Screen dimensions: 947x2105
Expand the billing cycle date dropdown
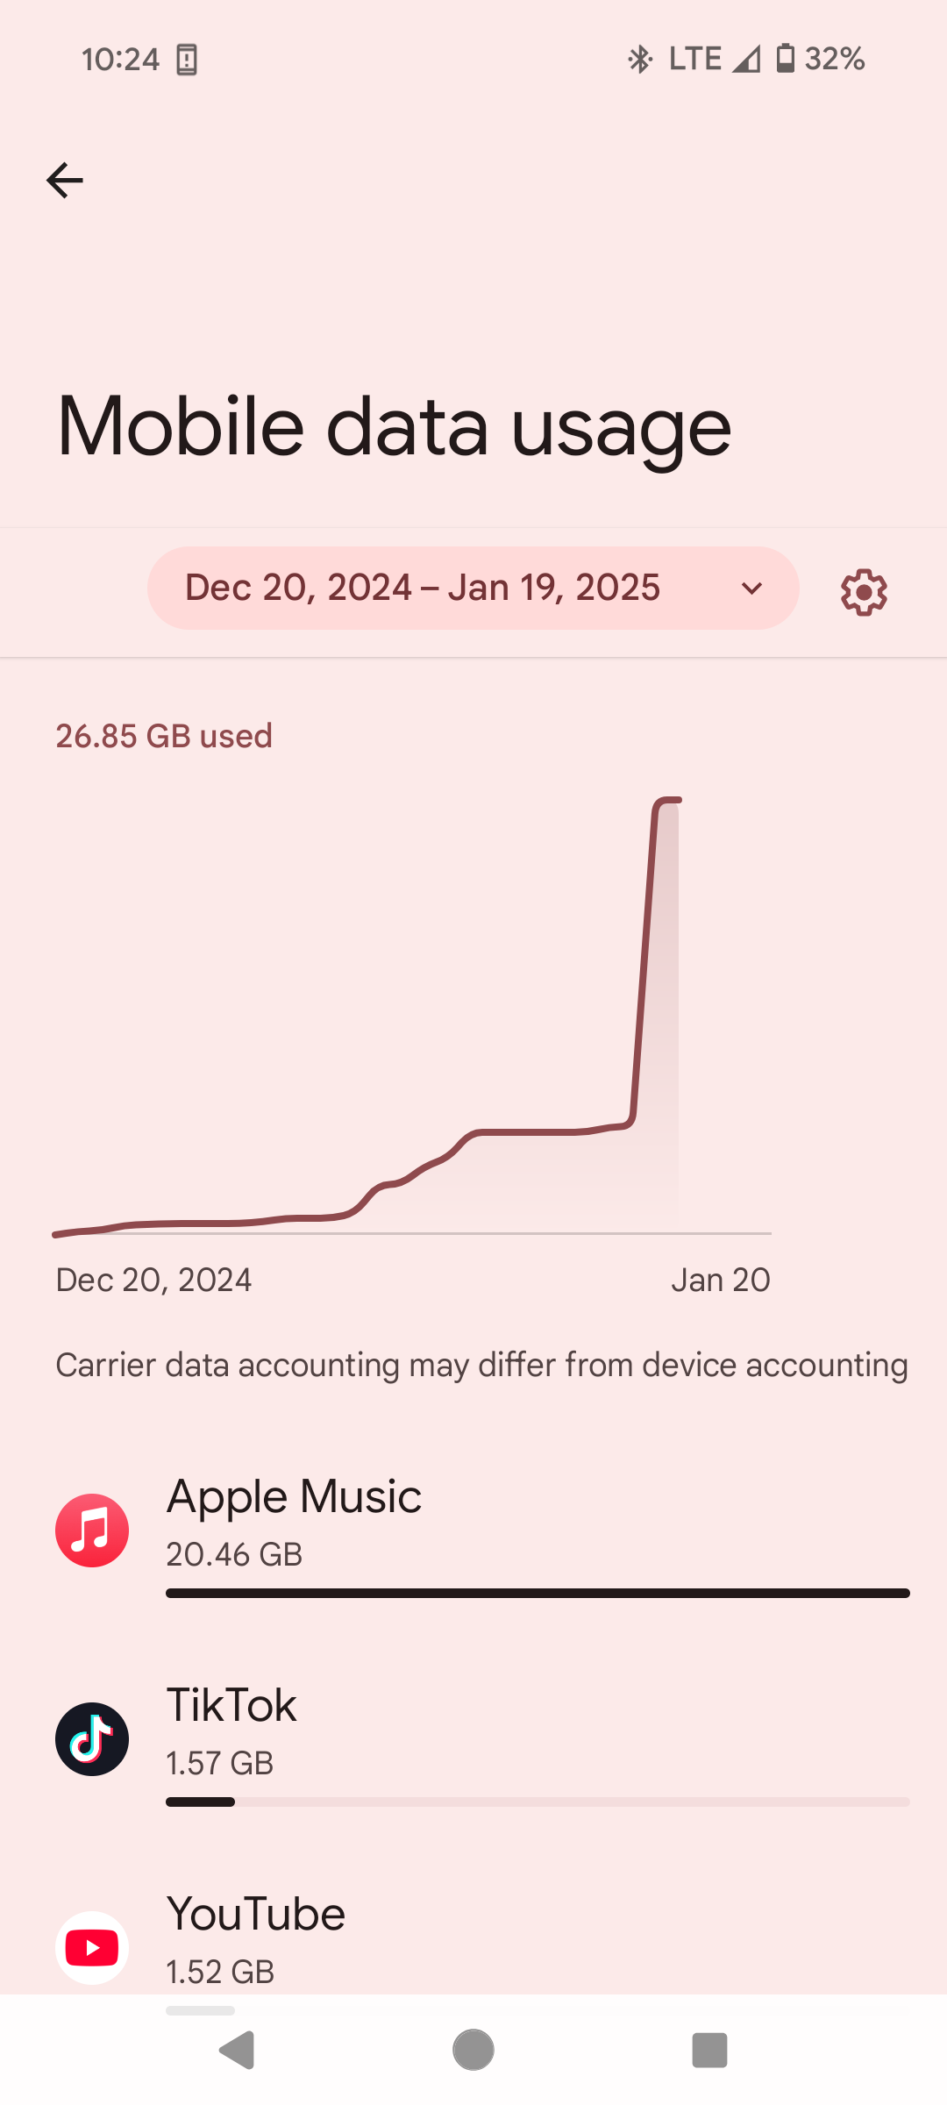click(423, 588)
